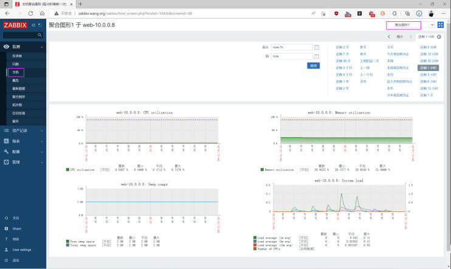Image resolution: width=451 pixels, height=269 pixels.
Task: Open User settings in the sidebar
Action: click(21, 250)
